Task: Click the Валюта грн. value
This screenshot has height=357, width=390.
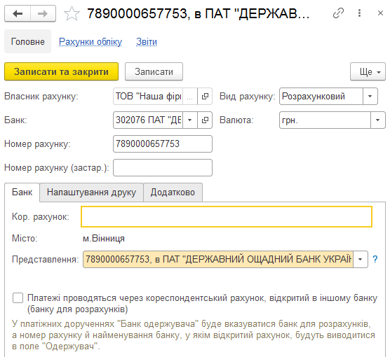Action: click(x=325, y=120)
